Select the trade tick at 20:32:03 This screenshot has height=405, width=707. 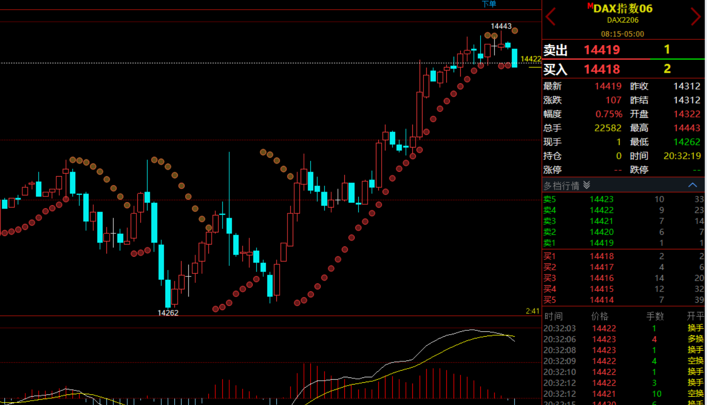tap(623, 328)
